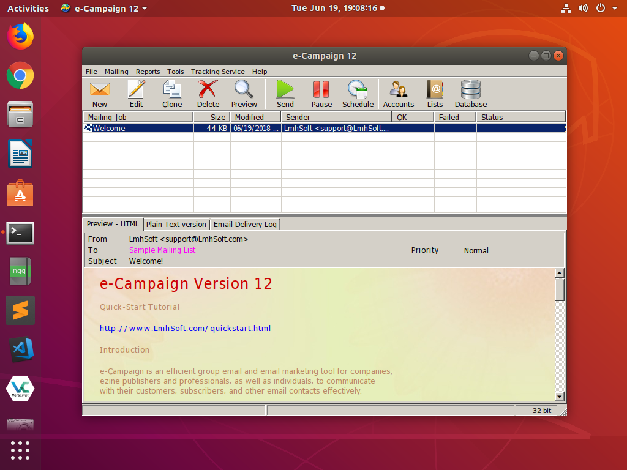This screenshot has width=627, height=470.
Task: Switch to Plain Text version tab
Action: [176, 224]
